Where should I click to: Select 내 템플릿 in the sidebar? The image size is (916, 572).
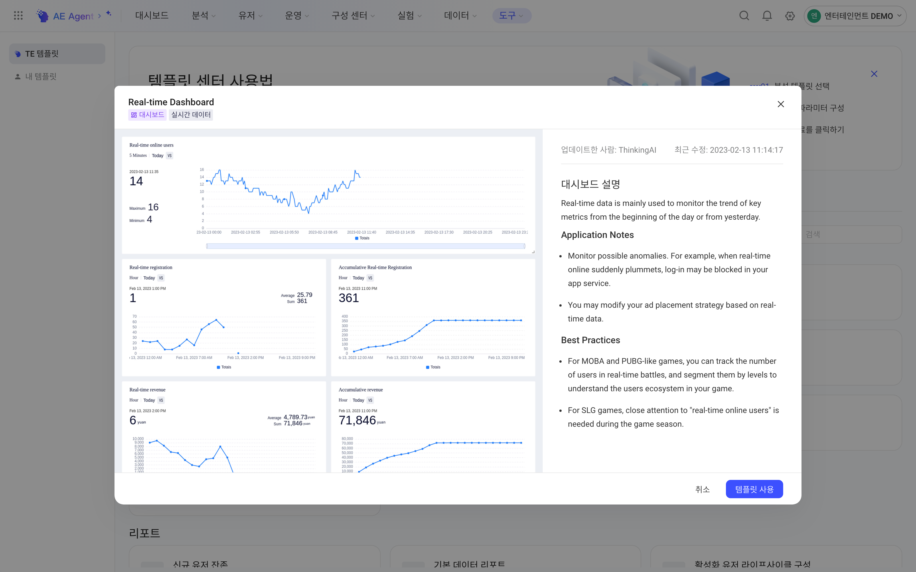(57, 76)
